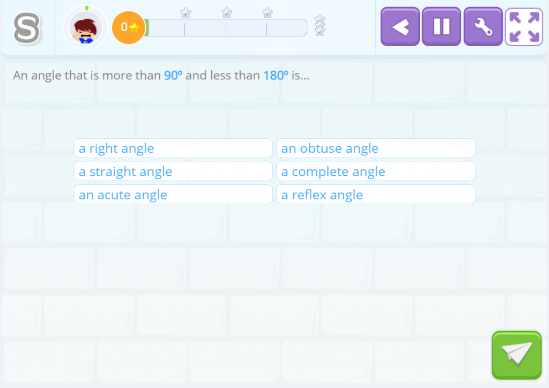The height and width of the screenshot is (388, 549).
Task: Submit answer with the paper plane button
Action: click(516, 354)
